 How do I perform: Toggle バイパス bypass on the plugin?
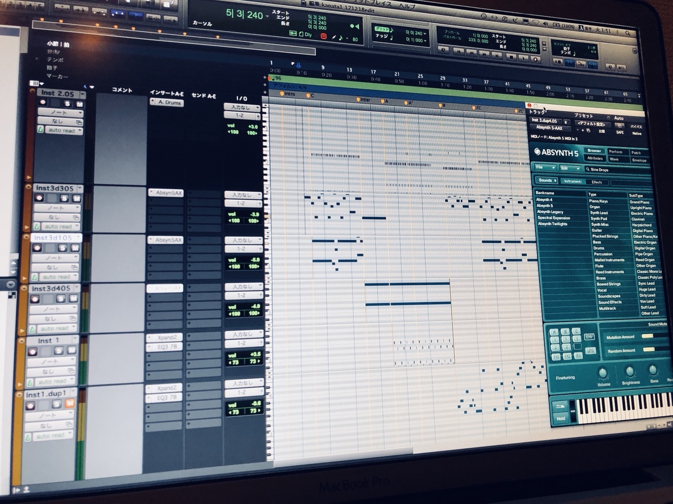[636, 127]
